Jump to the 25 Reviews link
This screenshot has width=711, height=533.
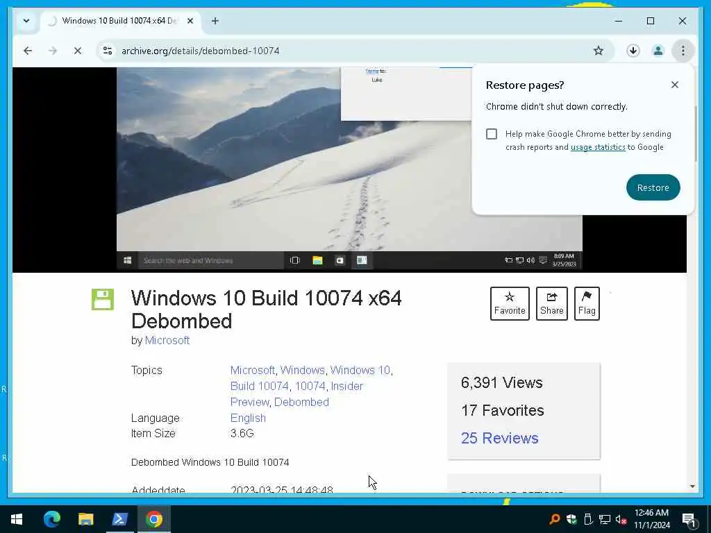(x=500, y=439)
